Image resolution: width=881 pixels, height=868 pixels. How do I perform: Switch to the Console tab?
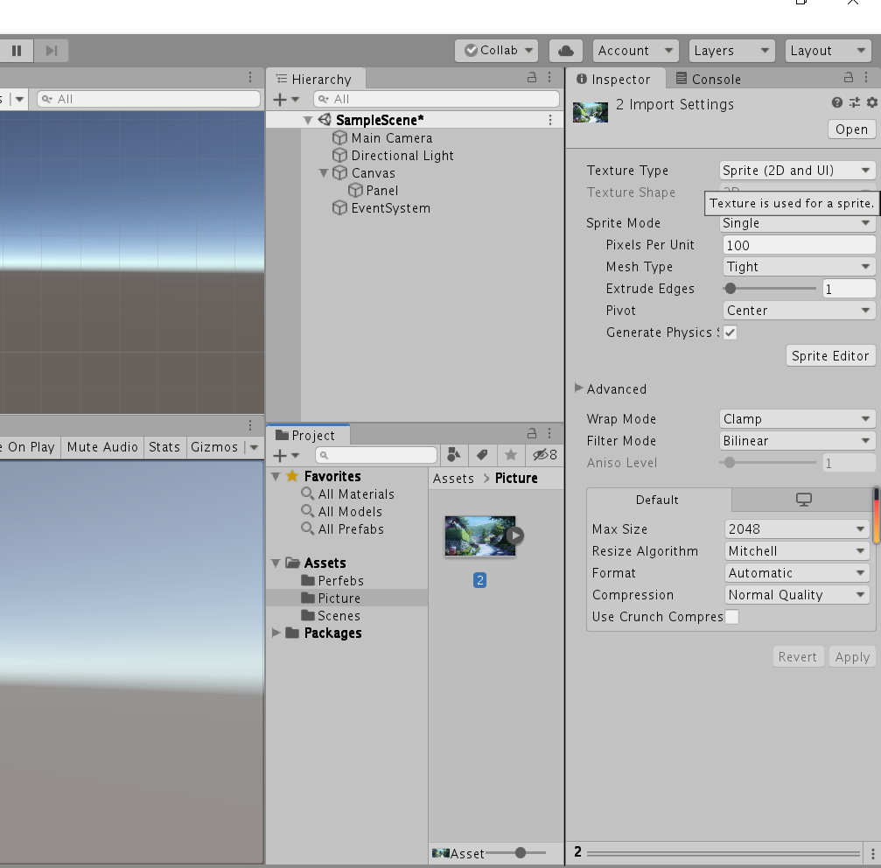(709, 80)
